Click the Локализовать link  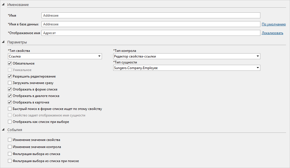(272, 33)
